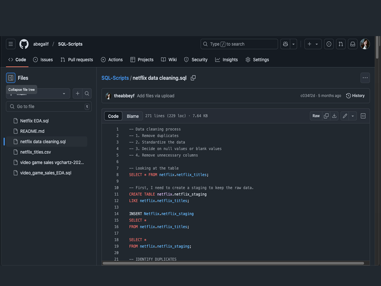Viewport: 381px width, 286px height.
Task: Switch to the Blame view
Action: (x=133, y=116)
